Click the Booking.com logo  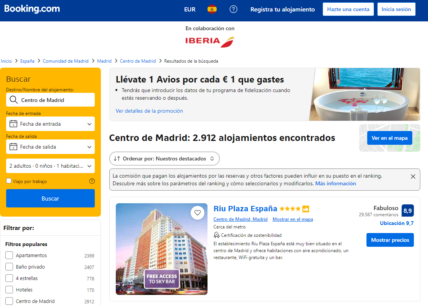(x=32, y=9)
